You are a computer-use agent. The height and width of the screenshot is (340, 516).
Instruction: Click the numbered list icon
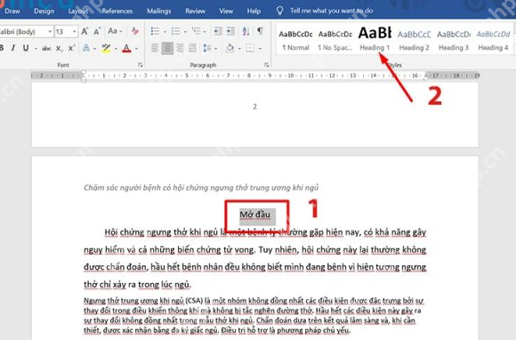(x=176, y=32)
